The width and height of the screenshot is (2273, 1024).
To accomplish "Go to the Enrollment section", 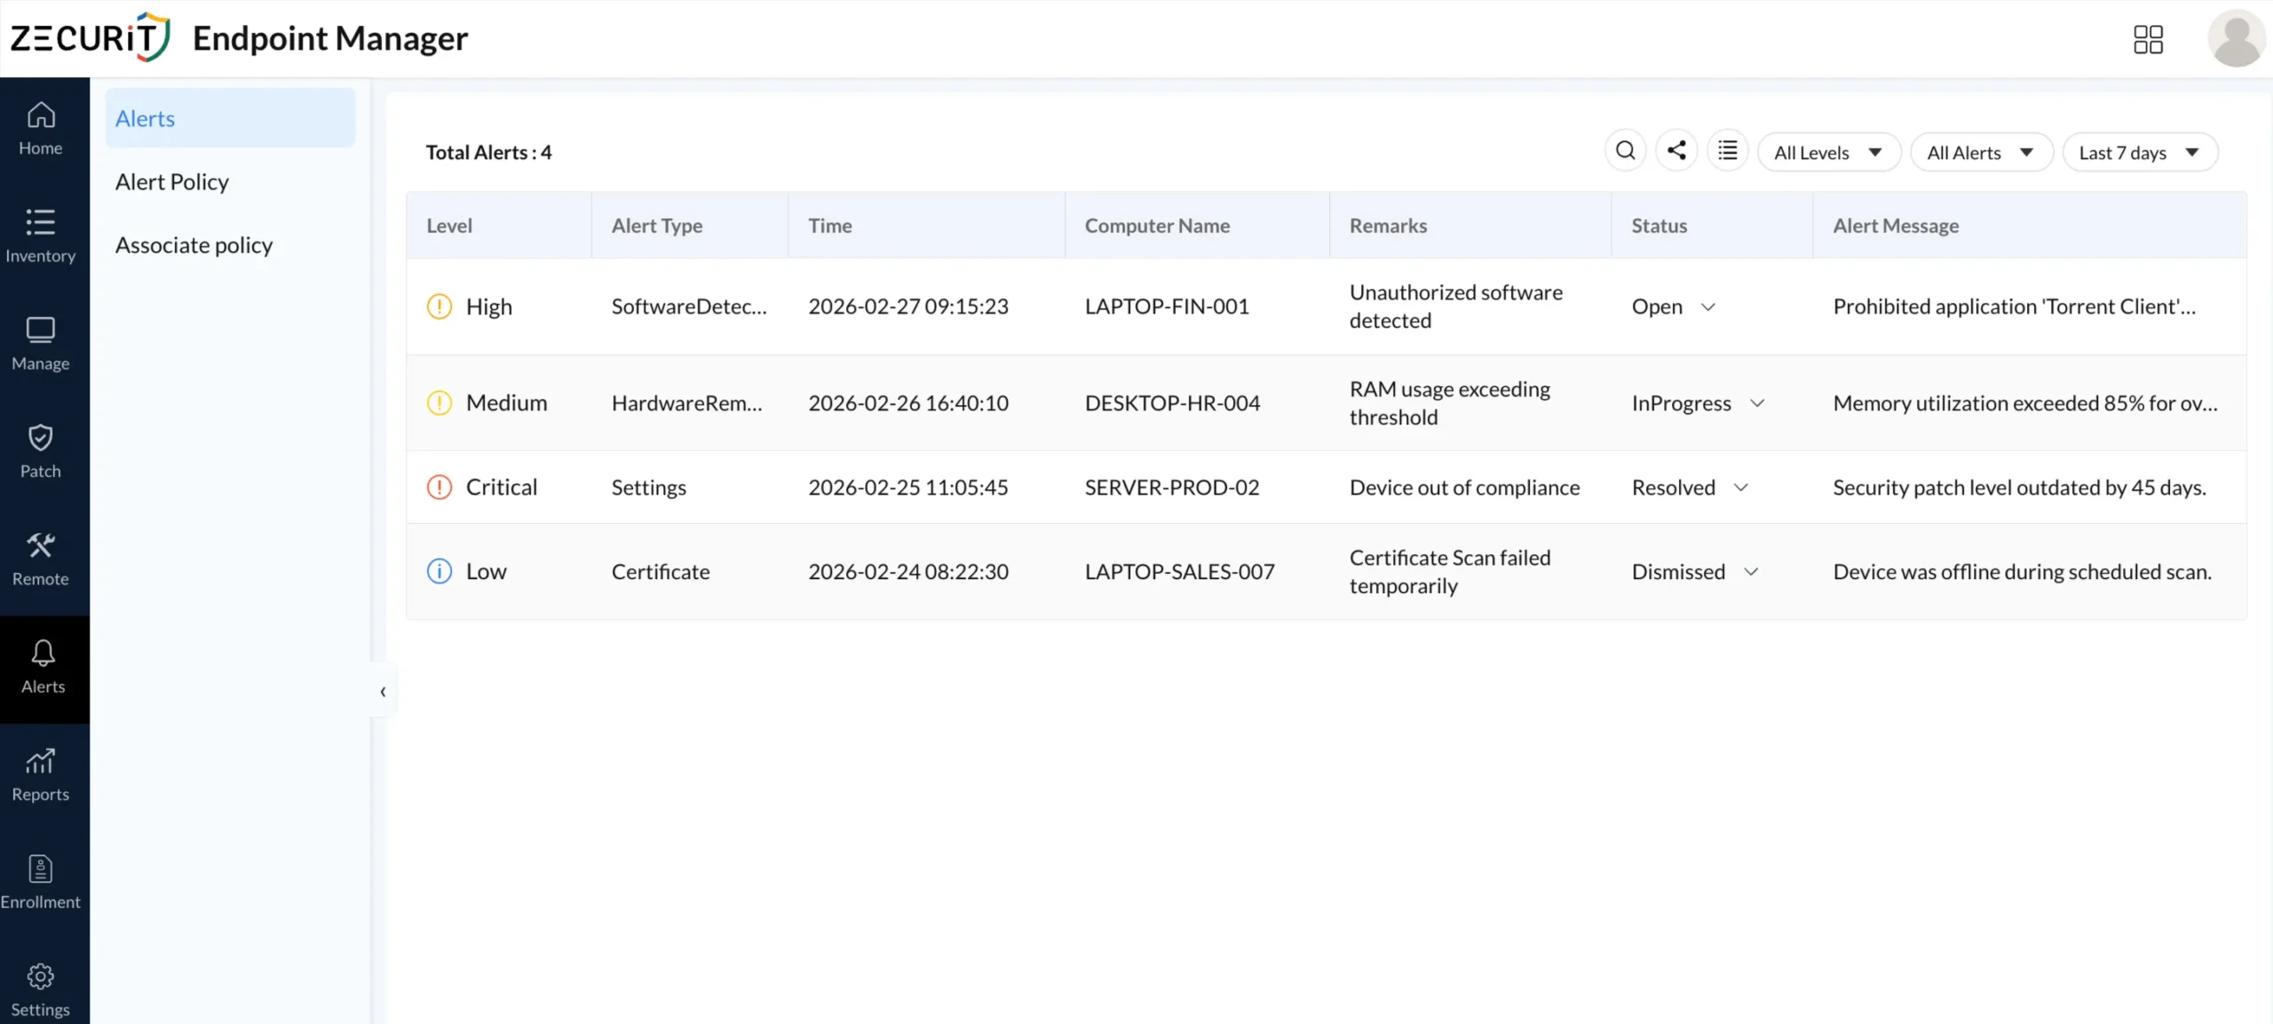I will [40, 881].
